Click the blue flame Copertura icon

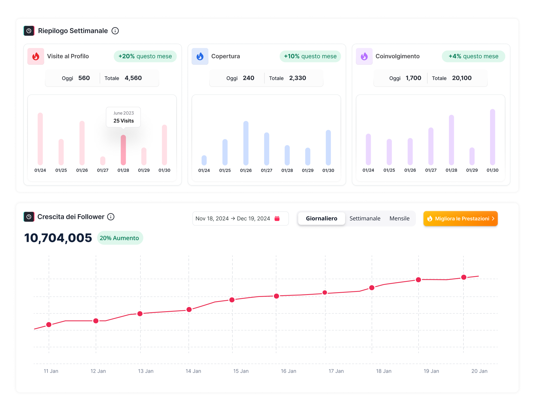[200, 56]
